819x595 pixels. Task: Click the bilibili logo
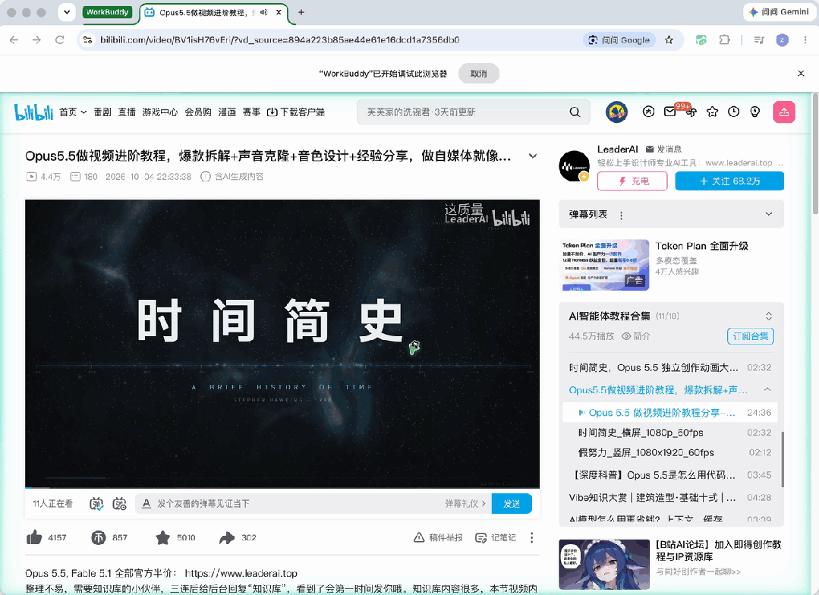pos(33,112)
